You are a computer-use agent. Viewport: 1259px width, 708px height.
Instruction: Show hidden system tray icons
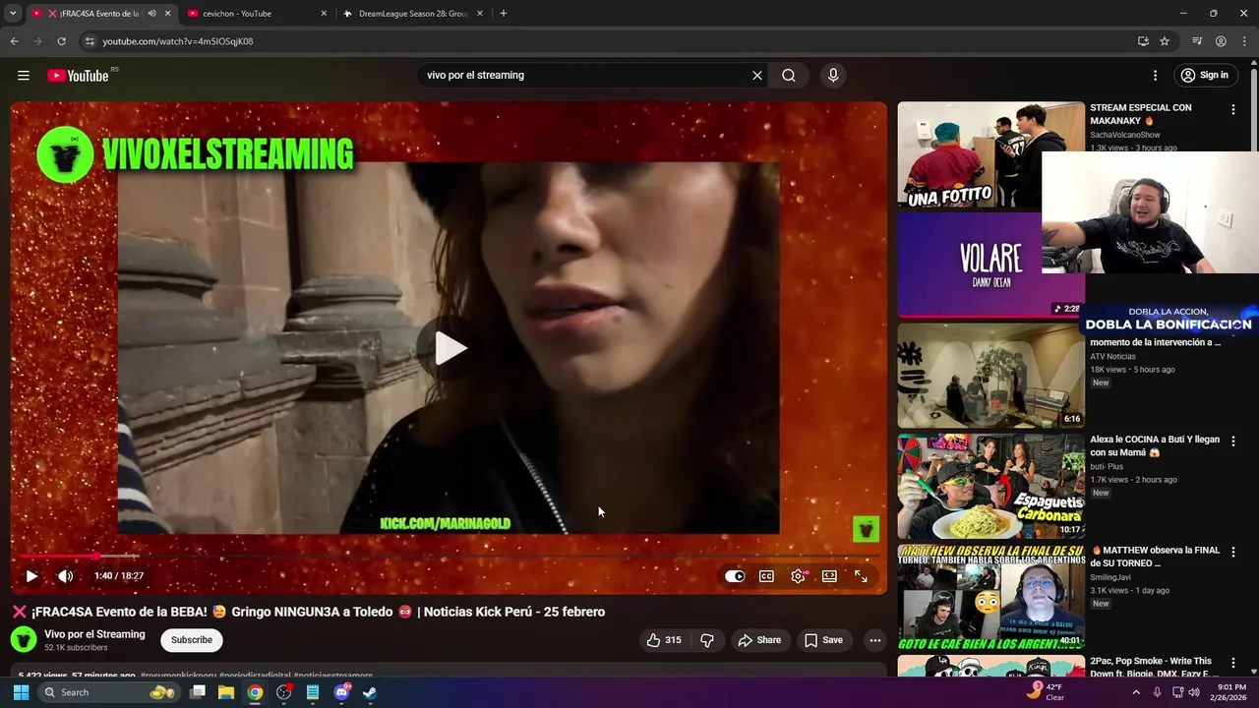[x=1136, y=692]
